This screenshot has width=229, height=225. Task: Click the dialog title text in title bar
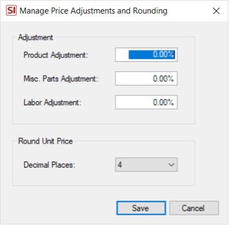tap(94, 11)
